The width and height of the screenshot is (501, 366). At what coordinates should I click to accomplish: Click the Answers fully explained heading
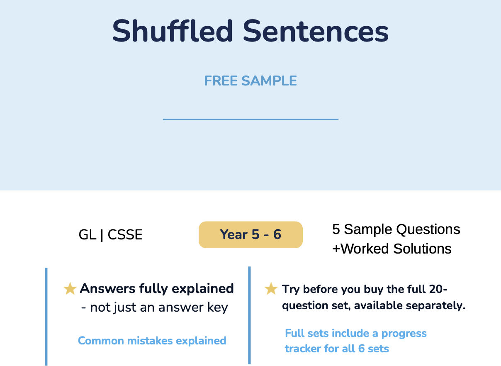click(x=157, y=288)
